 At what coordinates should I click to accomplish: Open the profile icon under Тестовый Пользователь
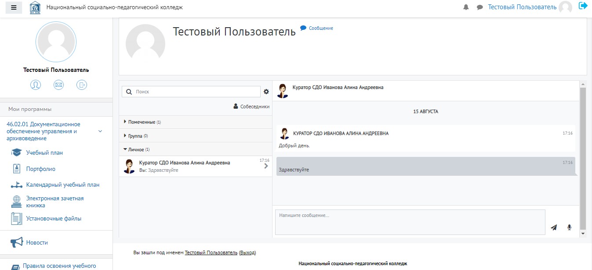[x=36, y=85]
